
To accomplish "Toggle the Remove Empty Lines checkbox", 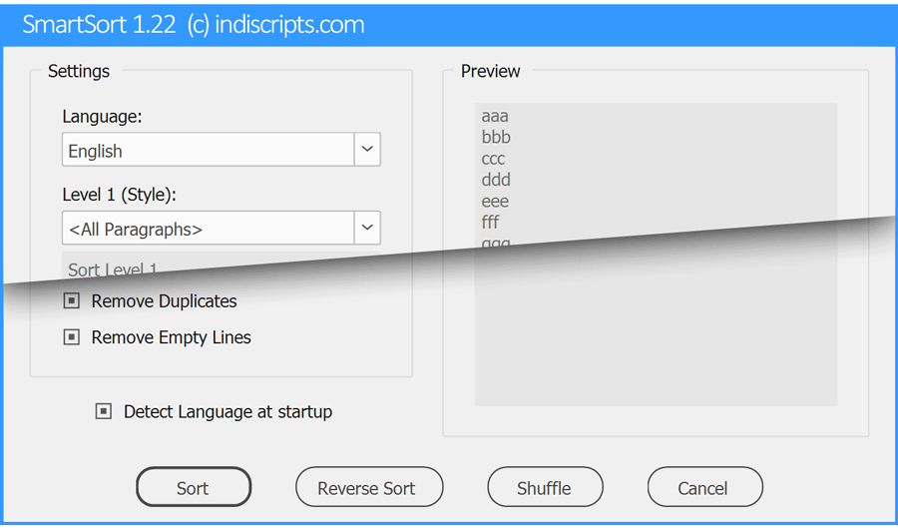I will pyautogui.click(x=72, y=337).
